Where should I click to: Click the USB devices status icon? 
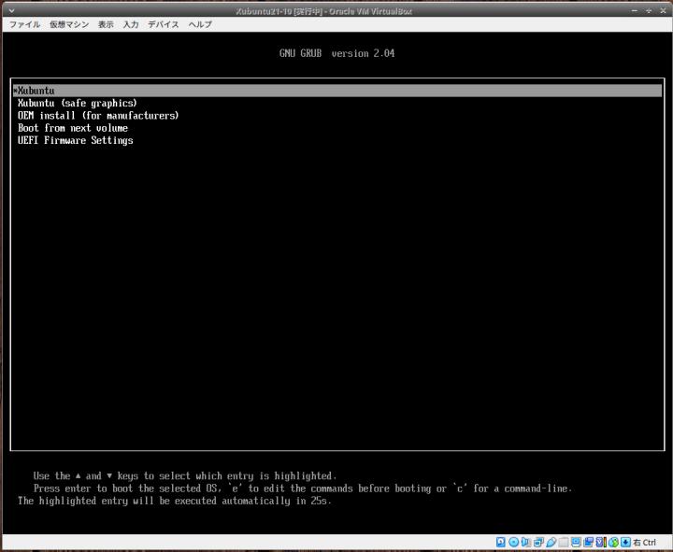(x=551, y=542)
